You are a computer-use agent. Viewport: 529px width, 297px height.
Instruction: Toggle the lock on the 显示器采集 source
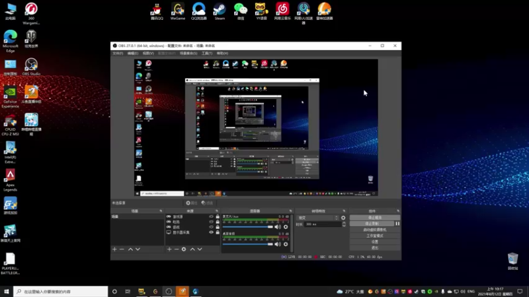tap(218, 232)
